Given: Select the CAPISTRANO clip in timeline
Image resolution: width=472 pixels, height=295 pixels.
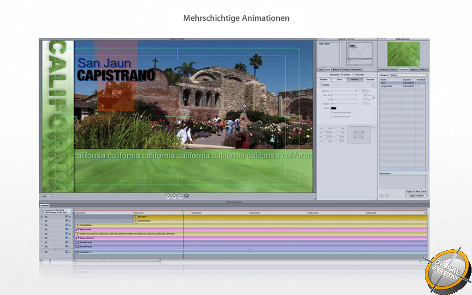Looking at the screenshot, I should tap(280, 221).
